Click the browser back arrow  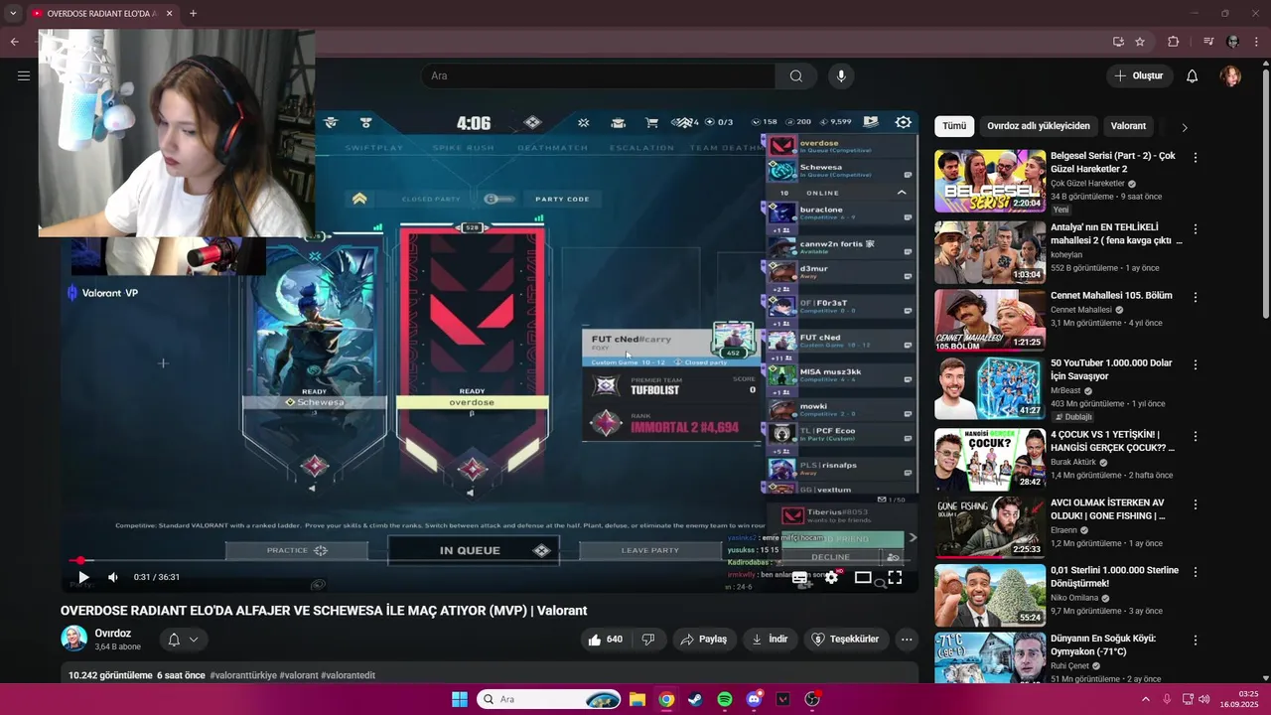coord(14,42)
